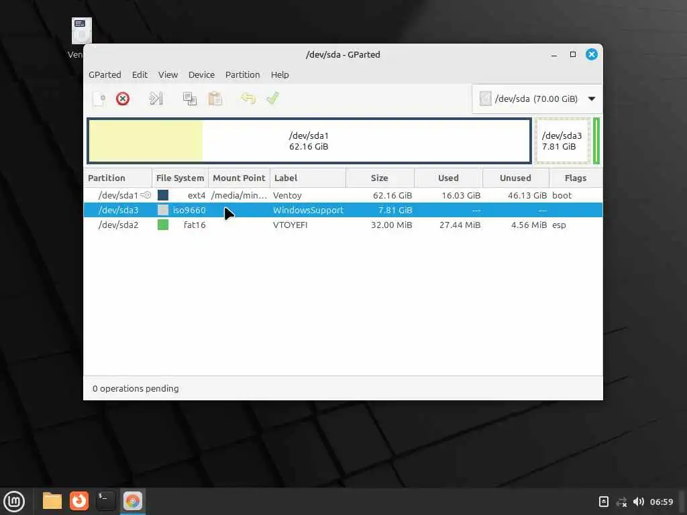This screenshot has height=515, width=687.
Task: Click the red Delete partition icon
Action: (123, 99)
